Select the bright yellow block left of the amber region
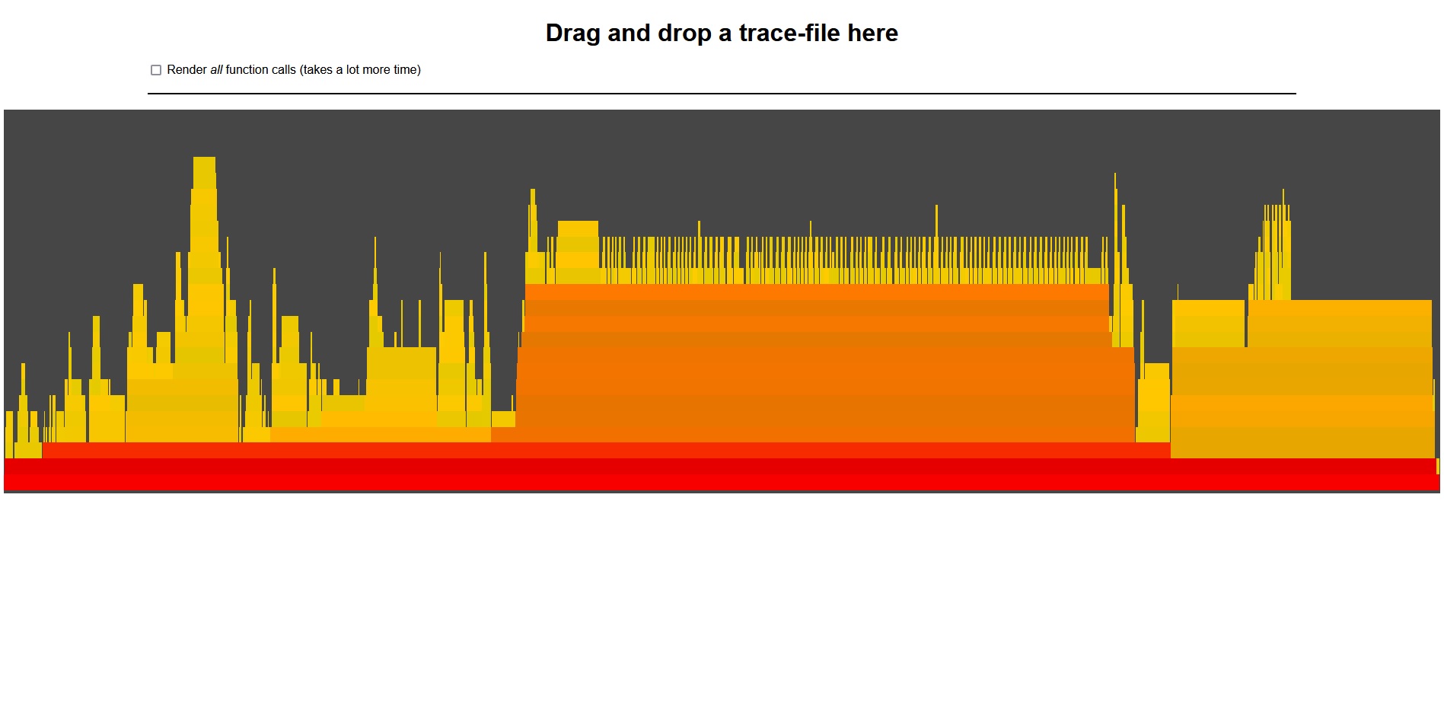 [x=1208, y=324]
